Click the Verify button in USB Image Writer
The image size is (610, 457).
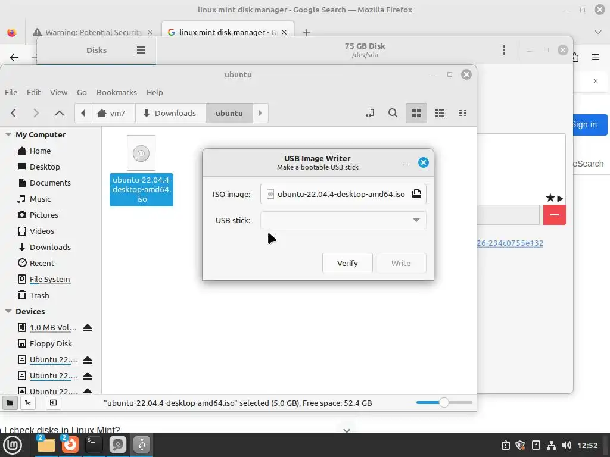[347, 263]
